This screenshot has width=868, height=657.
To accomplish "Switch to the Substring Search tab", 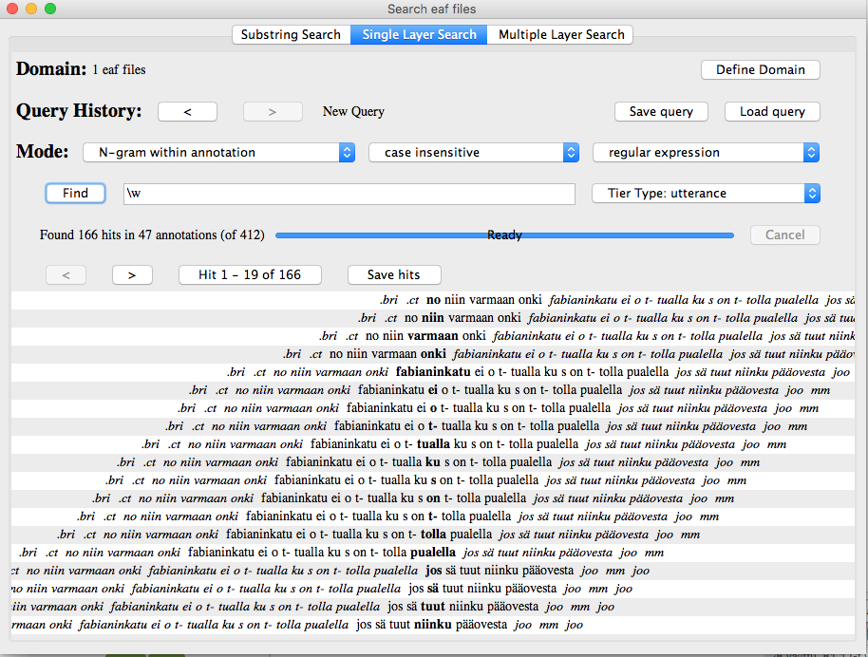I will pyautogui.click(x=290, y=35).
